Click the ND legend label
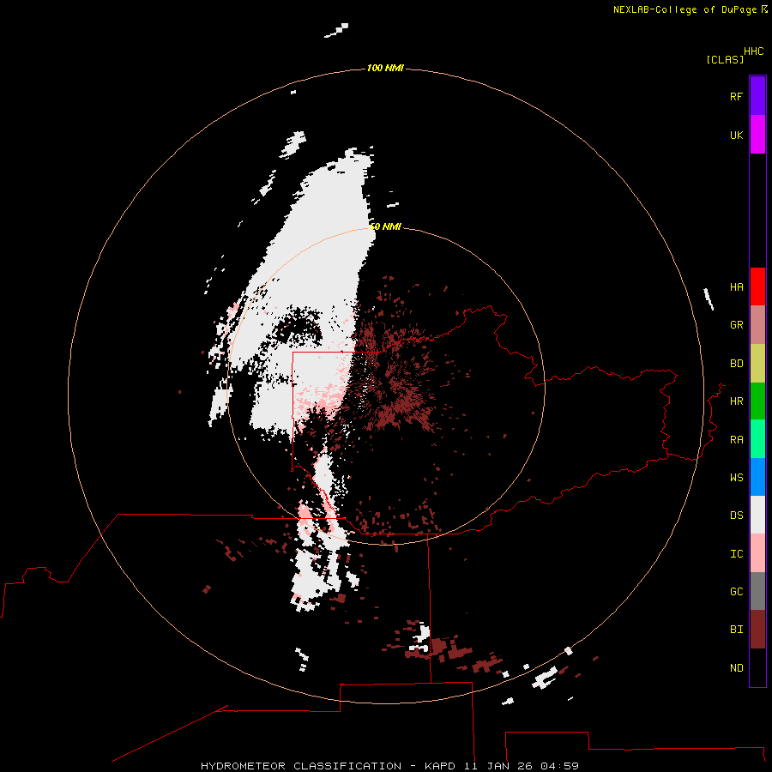The width and height of the screenshot is (772, 772). pyautogui.click(x=736, y=668)
